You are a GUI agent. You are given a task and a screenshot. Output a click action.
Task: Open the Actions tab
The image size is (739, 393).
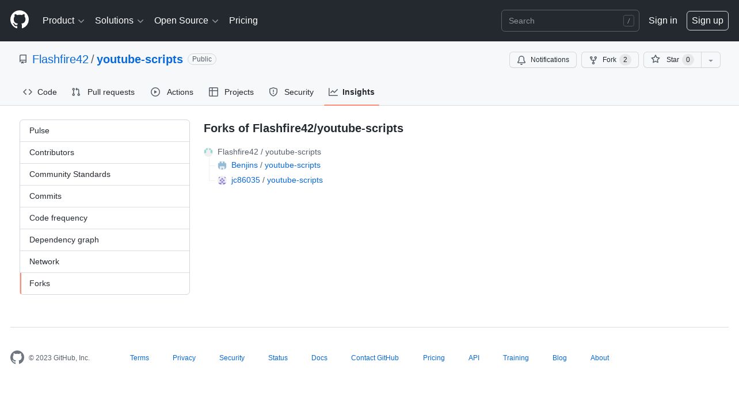(x=172, y=92)
